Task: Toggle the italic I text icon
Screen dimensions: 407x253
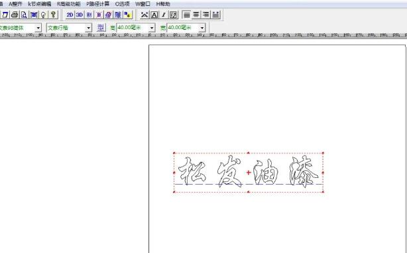Action: [x=164, y=15]
